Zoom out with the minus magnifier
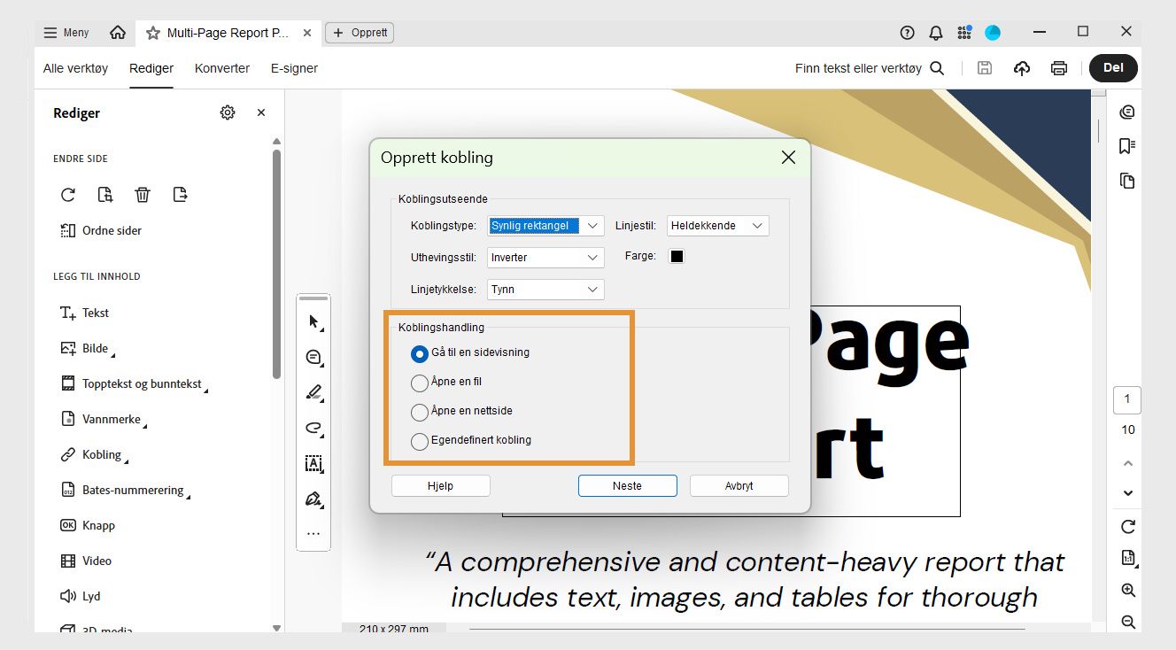1176x650 pixels. 1128,622
